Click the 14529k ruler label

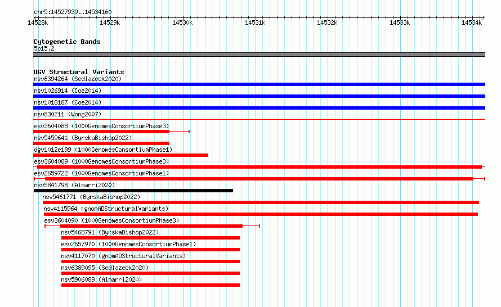pos(110,22)
